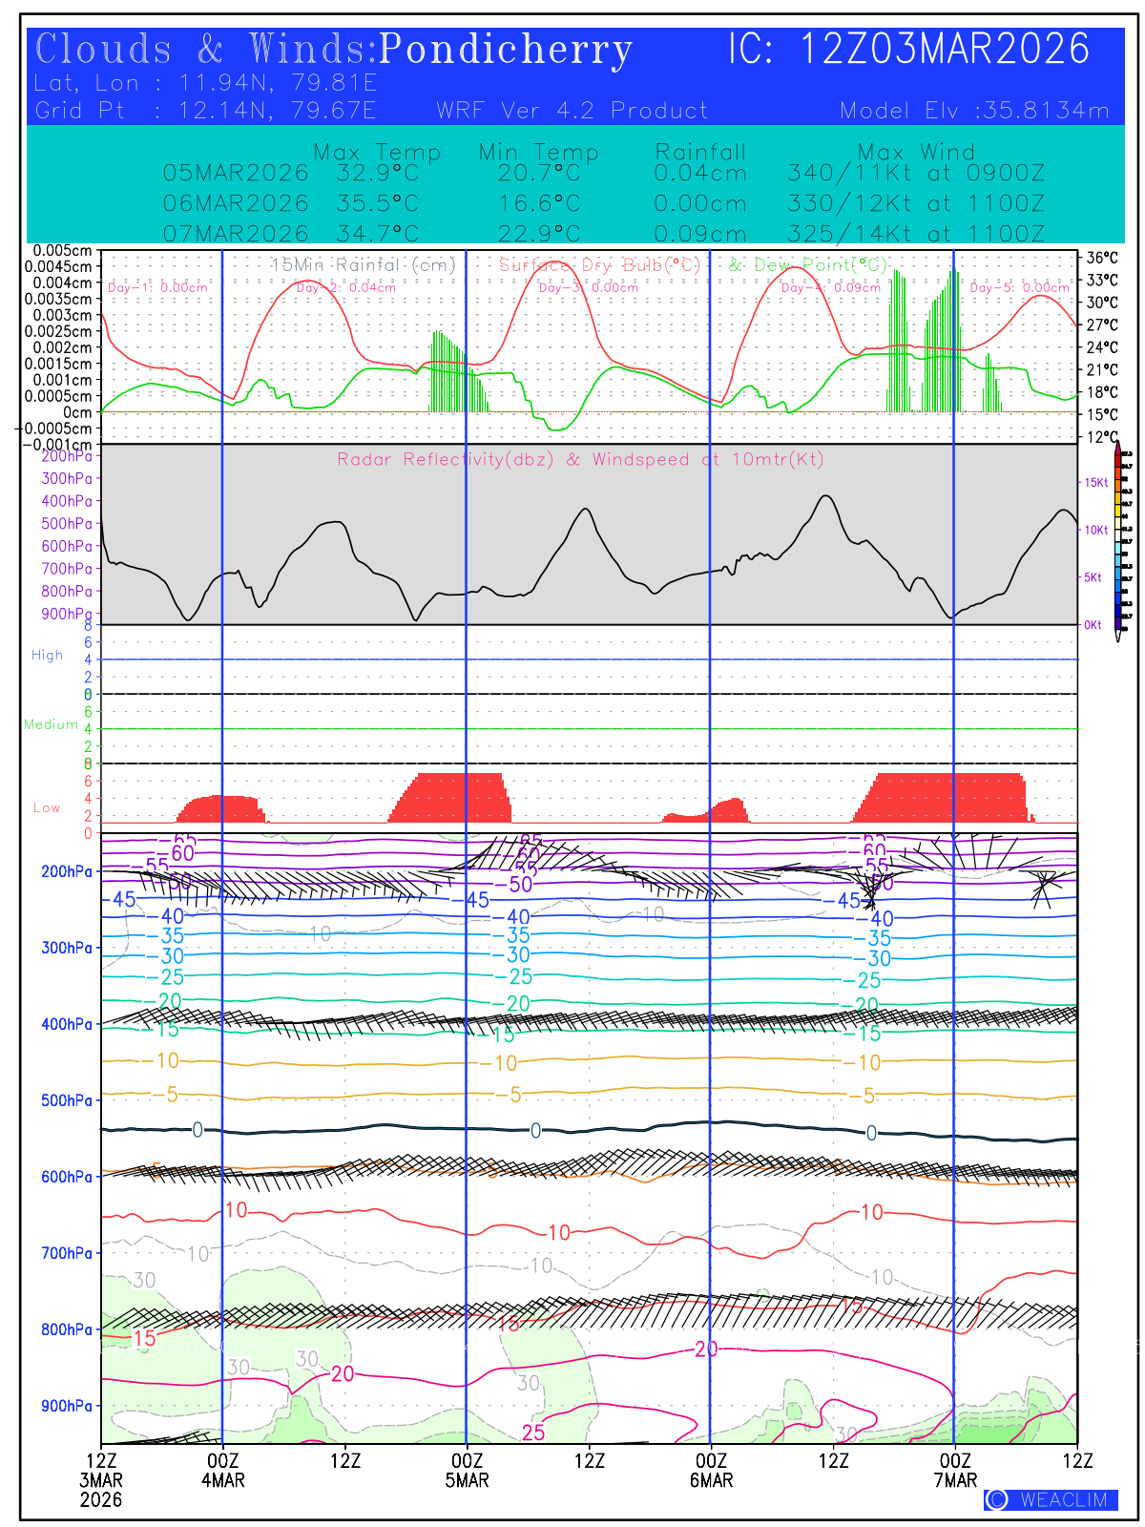Select the 'IC: 12Z03MAR2026' initial condition label

click(908, 50)
